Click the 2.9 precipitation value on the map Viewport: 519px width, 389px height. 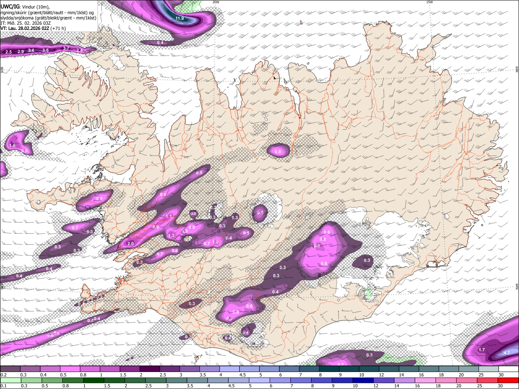click(x=21, y=52)
